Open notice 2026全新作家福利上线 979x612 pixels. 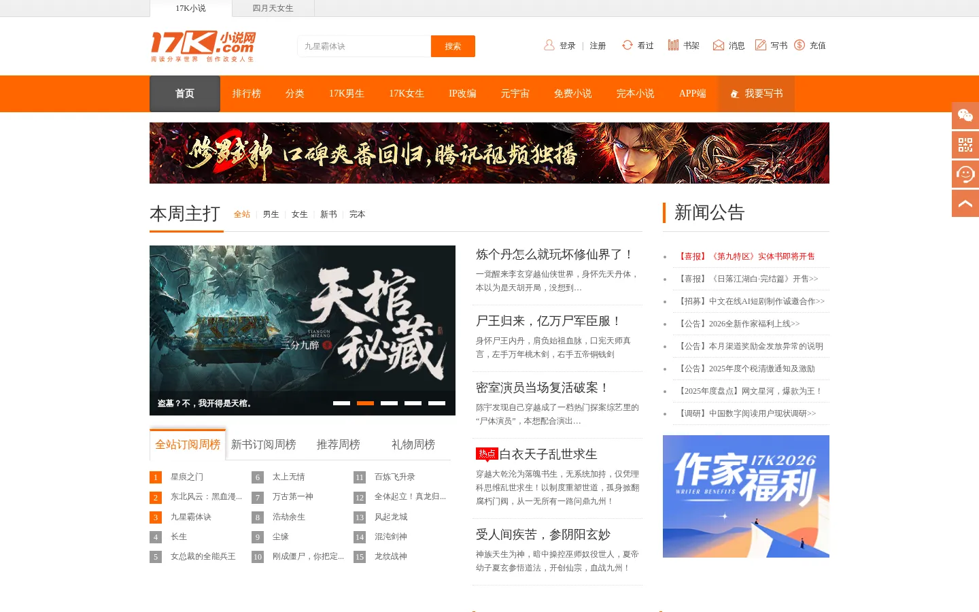pos(738,324)
